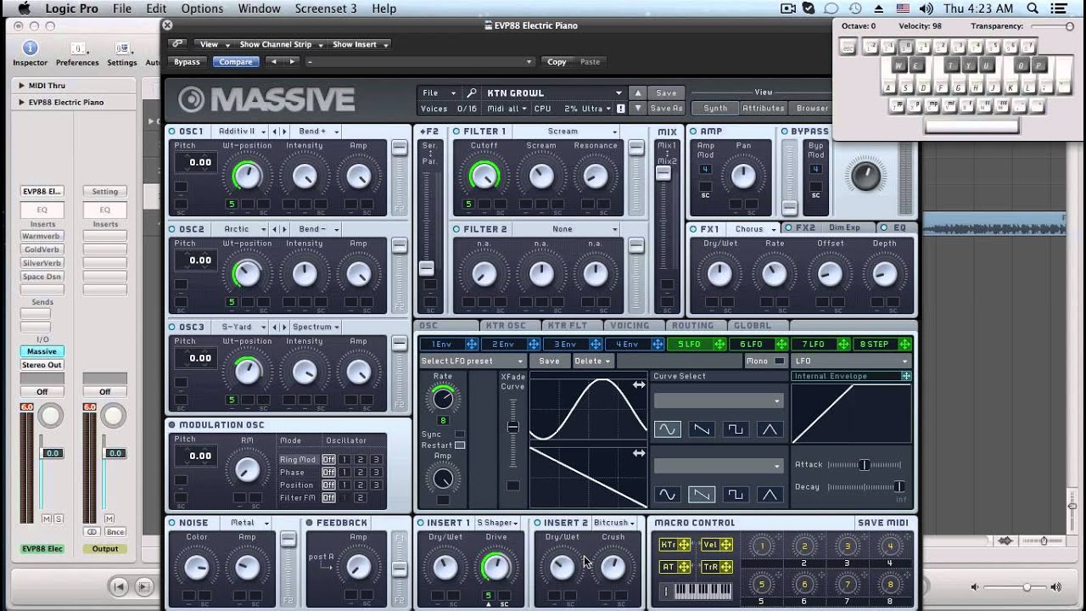
Task: Select square wave shape in lower curve row
Action: 735,494
